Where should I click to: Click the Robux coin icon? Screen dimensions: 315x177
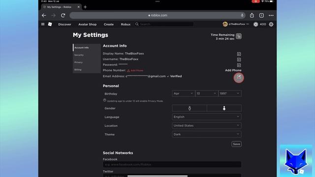255,24
